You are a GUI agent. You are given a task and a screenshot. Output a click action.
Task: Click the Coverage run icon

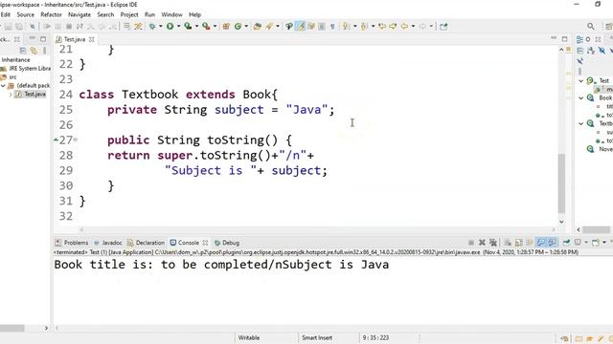click(188, 26)
